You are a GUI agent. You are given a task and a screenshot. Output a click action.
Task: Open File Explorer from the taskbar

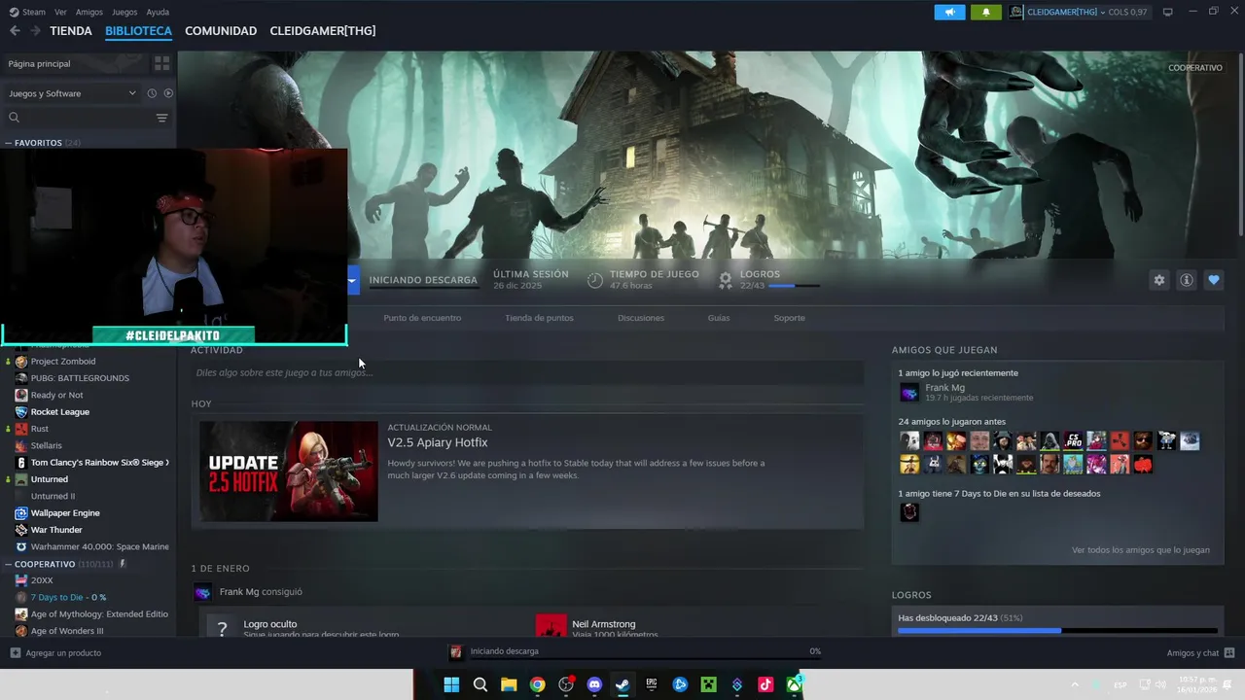click(x=509, y=684)
